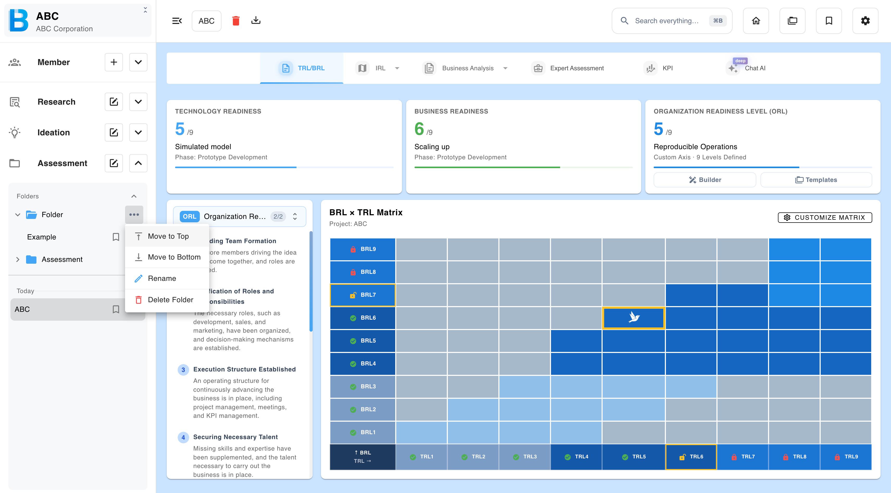891x493 pixels.
Task: Create new Ideation entry with edit icon
Action: [x=114, y=132]
